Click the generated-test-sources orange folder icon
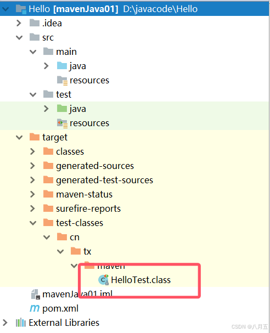270x333 pixels. 48,179
